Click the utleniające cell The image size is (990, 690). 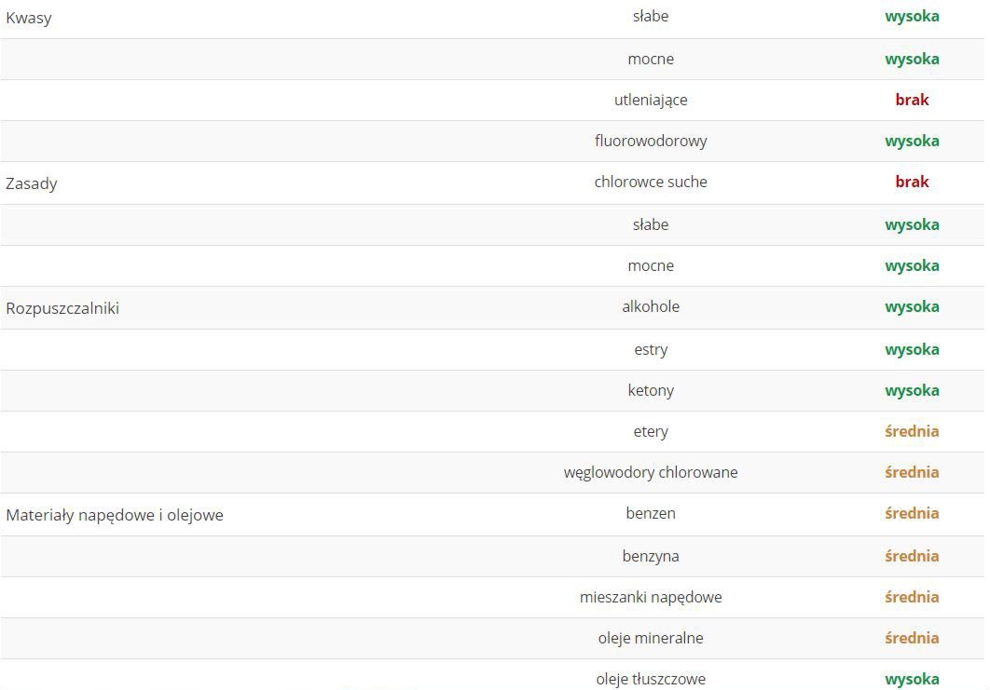(651, 100)
